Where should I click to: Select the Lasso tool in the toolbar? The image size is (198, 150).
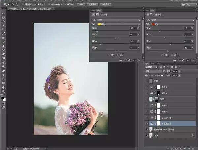tap(3, 21)
